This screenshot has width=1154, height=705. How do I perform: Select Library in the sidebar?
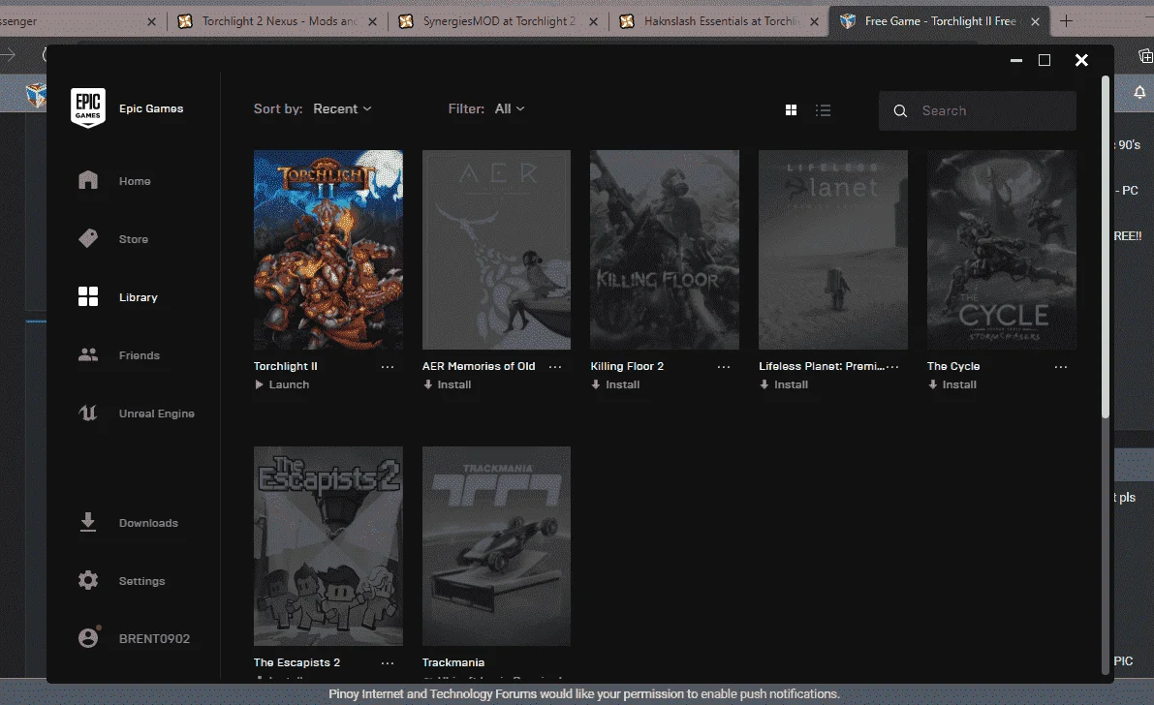coord(139,297)
